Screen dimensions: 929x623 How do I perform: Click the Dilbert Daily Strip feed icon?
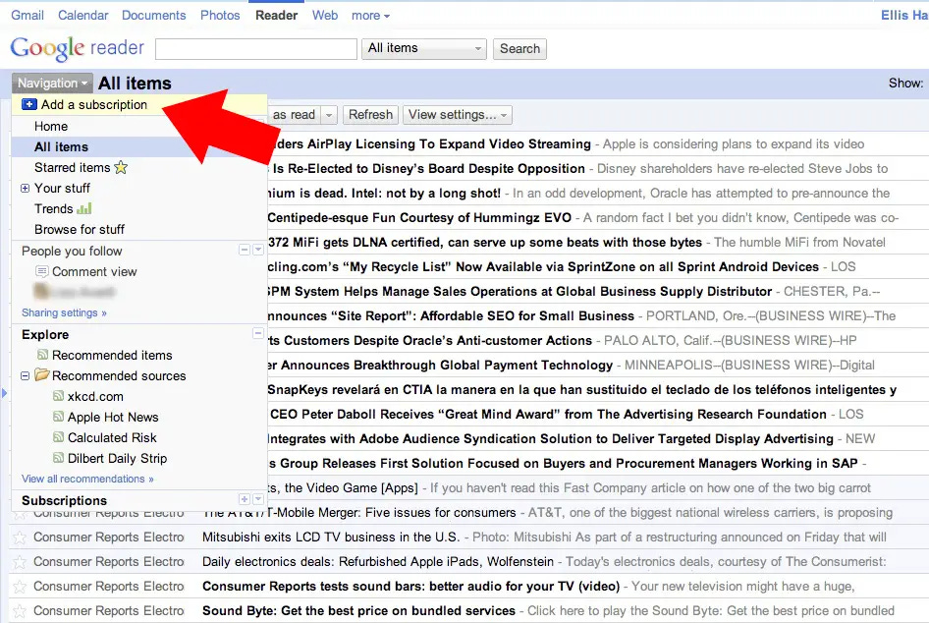58,458
